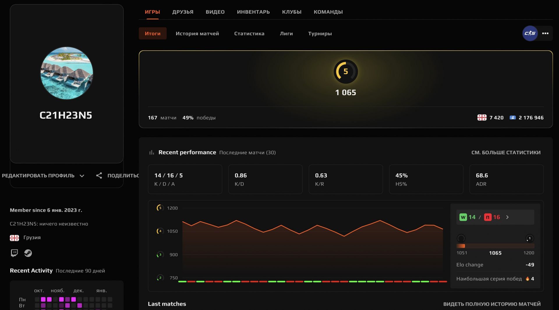Expand the wins and losses chevron arrow
This screenshot has width=559, height=310.
[507, 217]
